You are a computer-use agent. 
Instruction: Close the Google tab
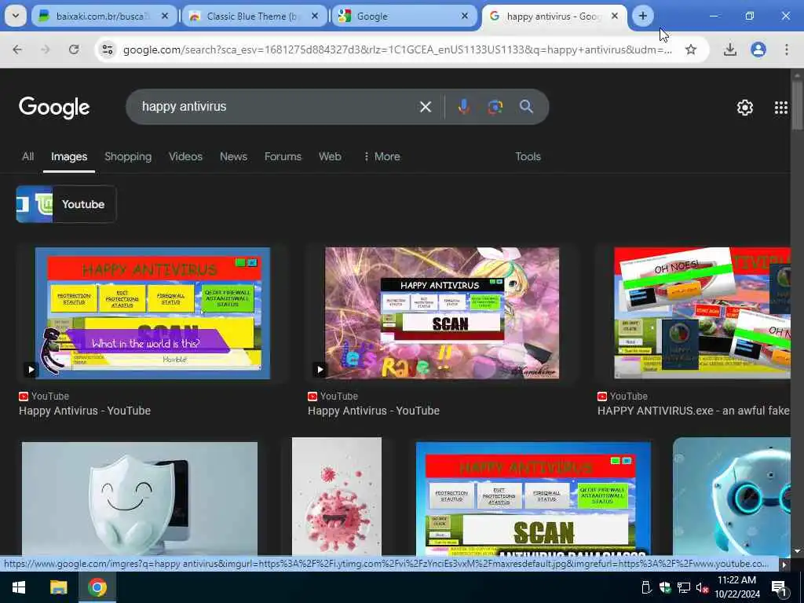(x=465, y=16)
